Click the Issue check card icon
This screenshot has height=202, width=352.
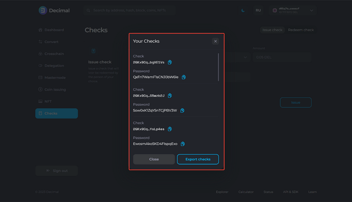tap(94, 51)
